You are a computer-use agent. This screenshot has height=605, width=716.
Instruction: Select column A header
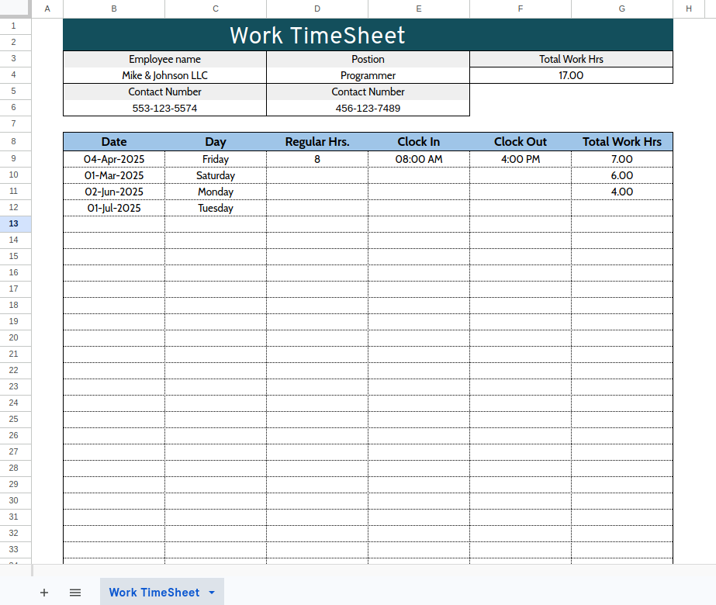click(47, 9)
